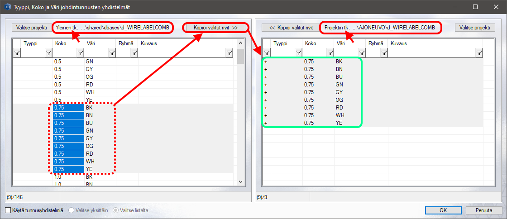Click the left table scrollbar up arrow
Viewport: 507px width, 219px height.
(240, 43)
